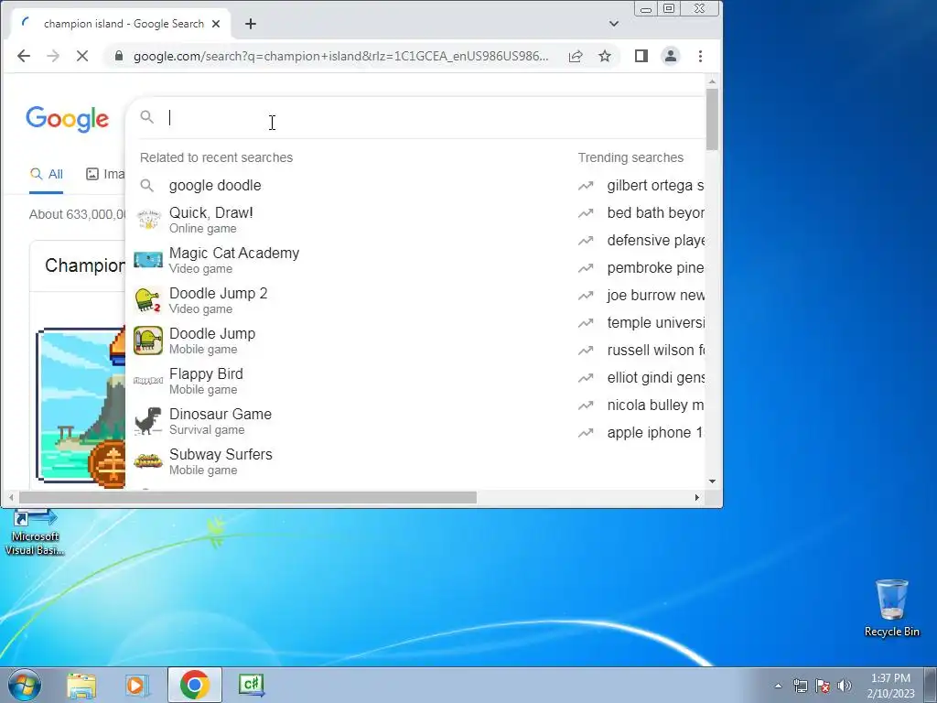The width and height of the screenshot is (937, 703).
Task: Select the Microsoft Visual Basic desktop shortcut
Action: coord(35,532)
